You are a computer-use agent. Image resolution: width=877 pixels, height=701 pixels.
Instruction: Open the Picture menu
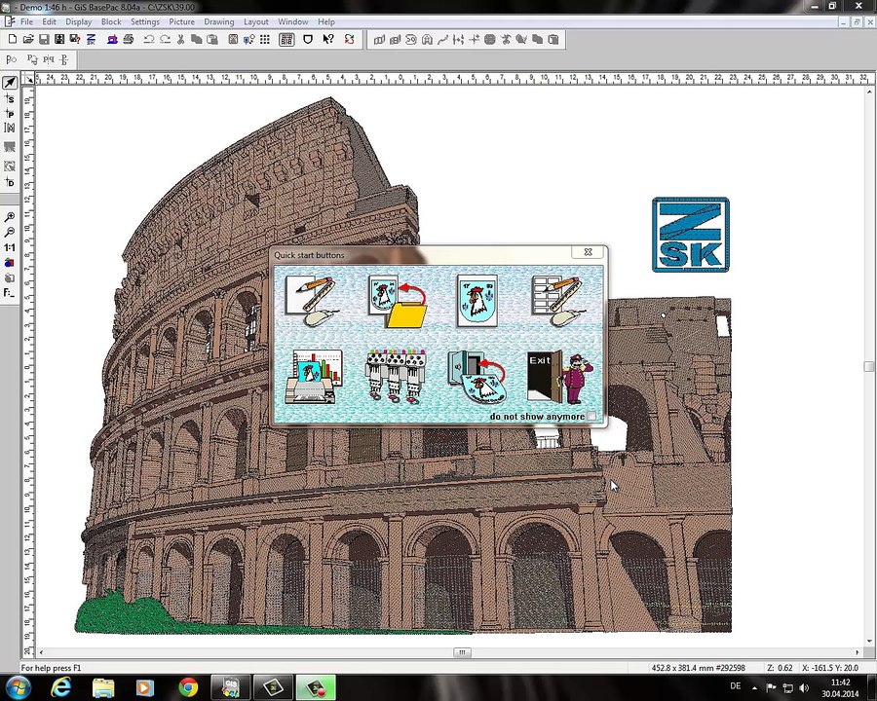(182, 21)
